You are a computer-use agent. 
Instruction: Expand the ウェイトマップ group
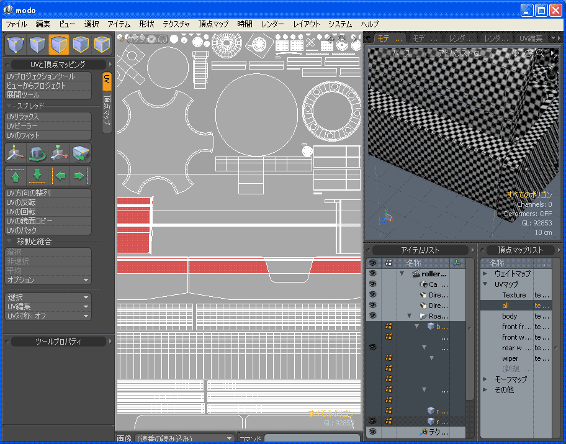click(485, 273)
